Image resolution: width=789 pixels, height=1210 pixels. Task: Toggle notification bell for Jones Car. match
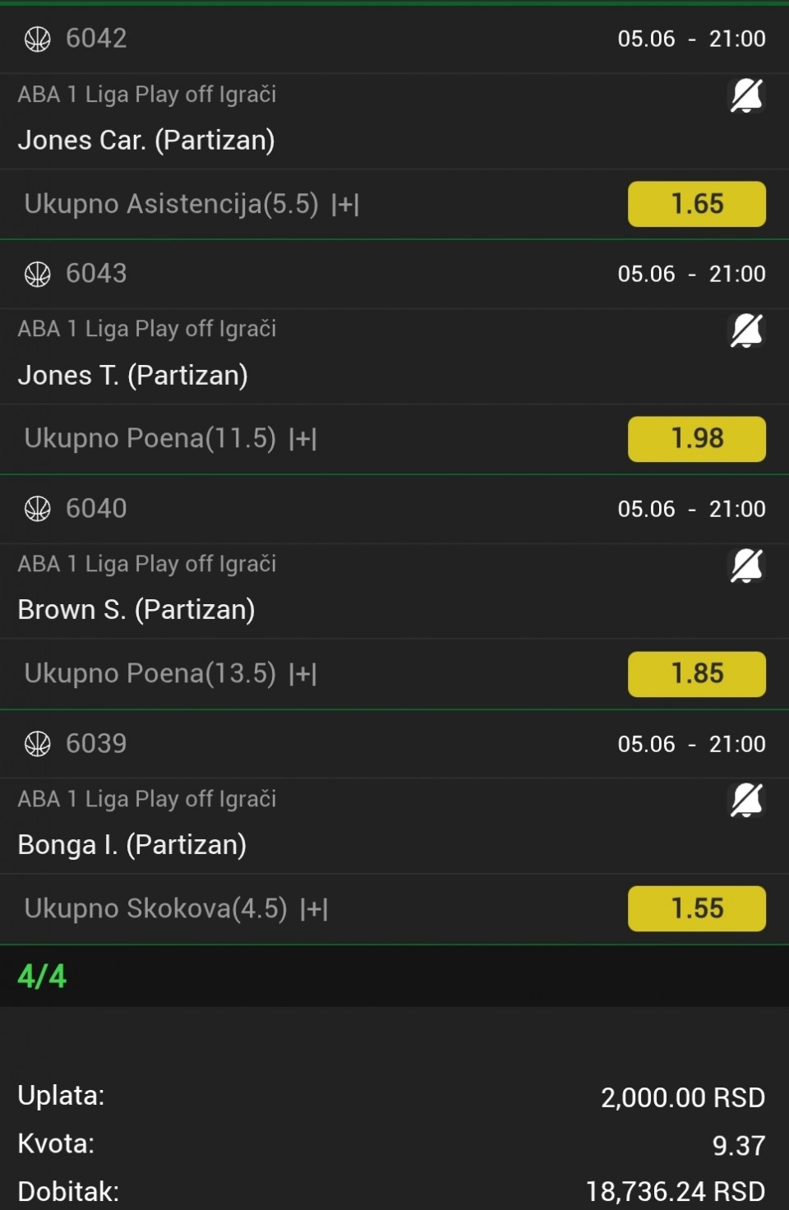(746, 95)
